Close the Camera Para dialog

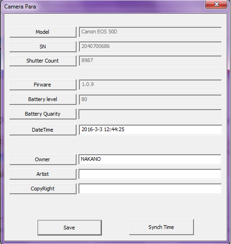216,4
